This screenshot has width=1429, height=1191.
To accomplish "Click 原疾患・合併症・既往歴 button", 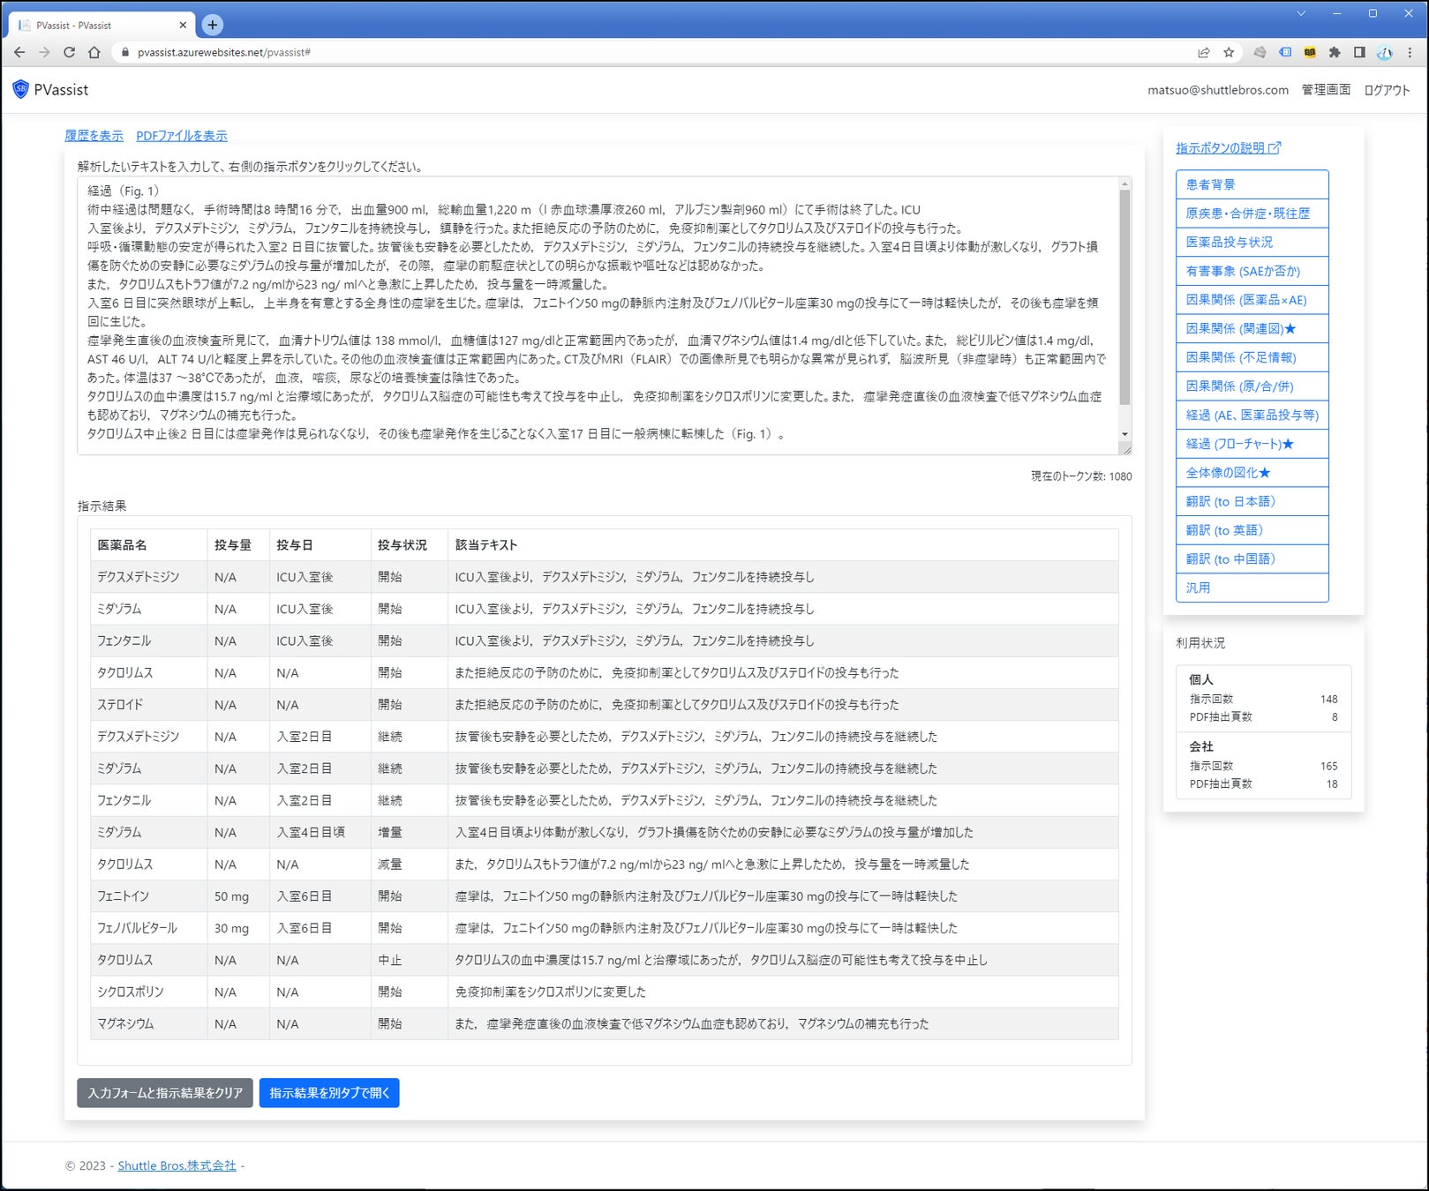I will click(1252, 213).
